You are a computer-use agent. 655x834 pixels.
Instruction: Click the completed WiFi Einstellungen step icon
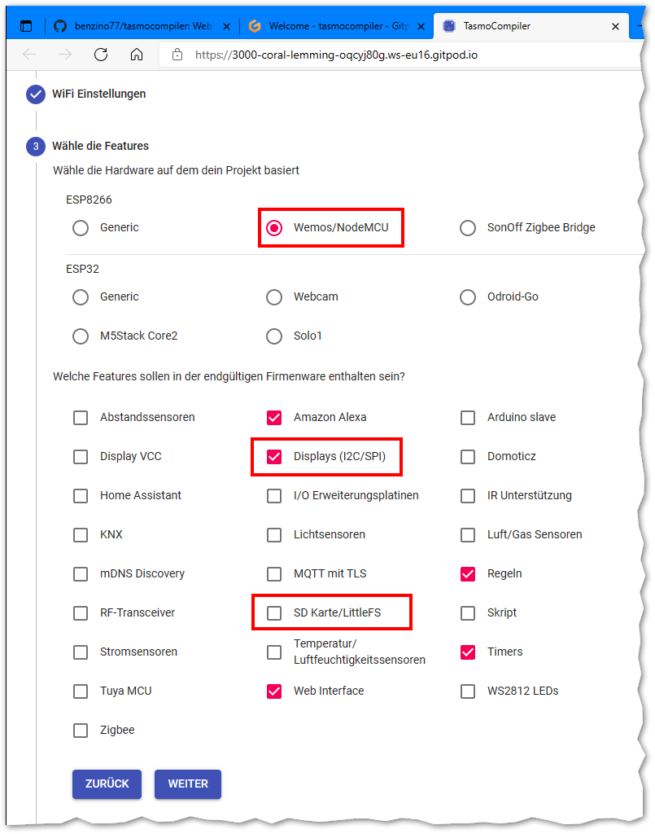coord(36,94)
